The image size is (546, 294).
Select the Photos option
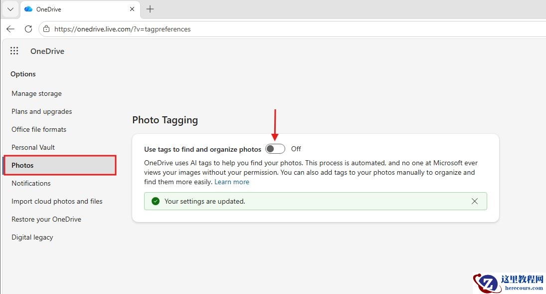point(23,165)
